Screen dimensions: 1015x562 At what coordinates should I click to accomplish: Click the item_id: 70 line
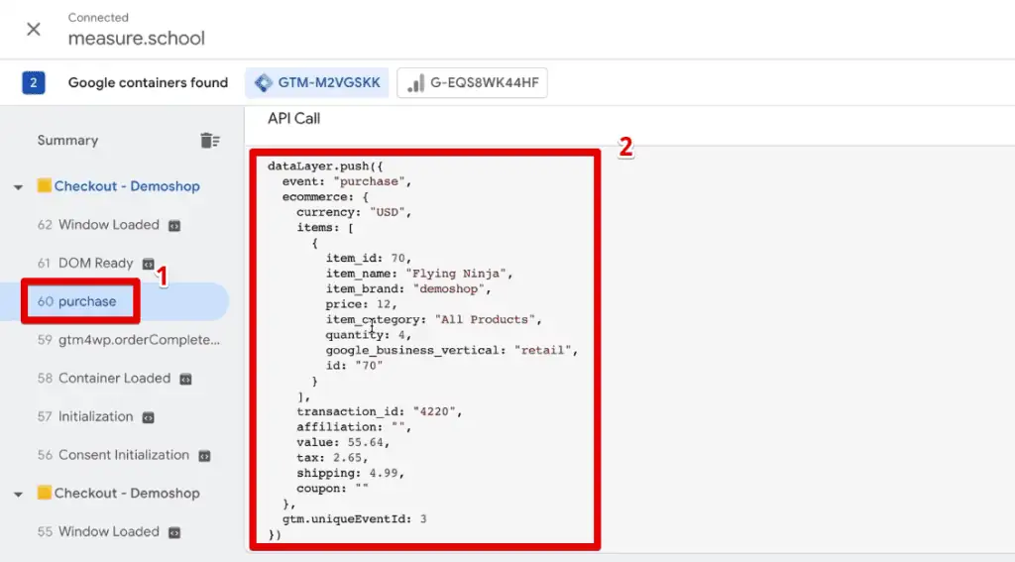(x=369, y=259)
